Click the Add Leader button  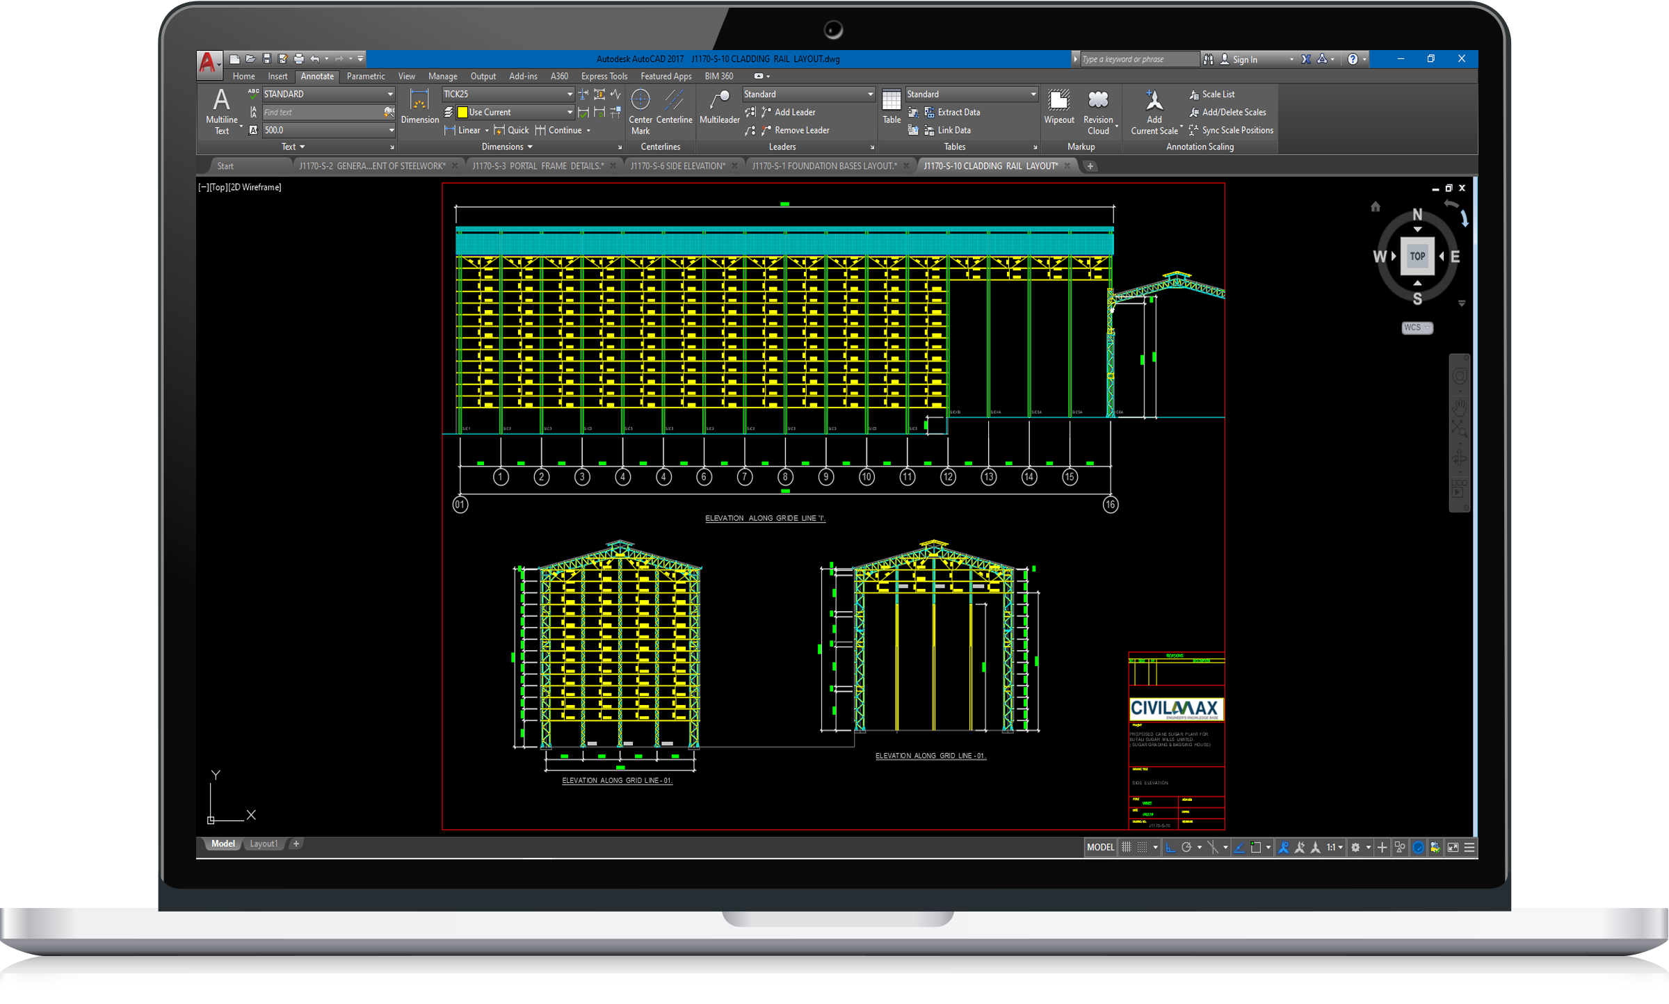click(794, 112)
